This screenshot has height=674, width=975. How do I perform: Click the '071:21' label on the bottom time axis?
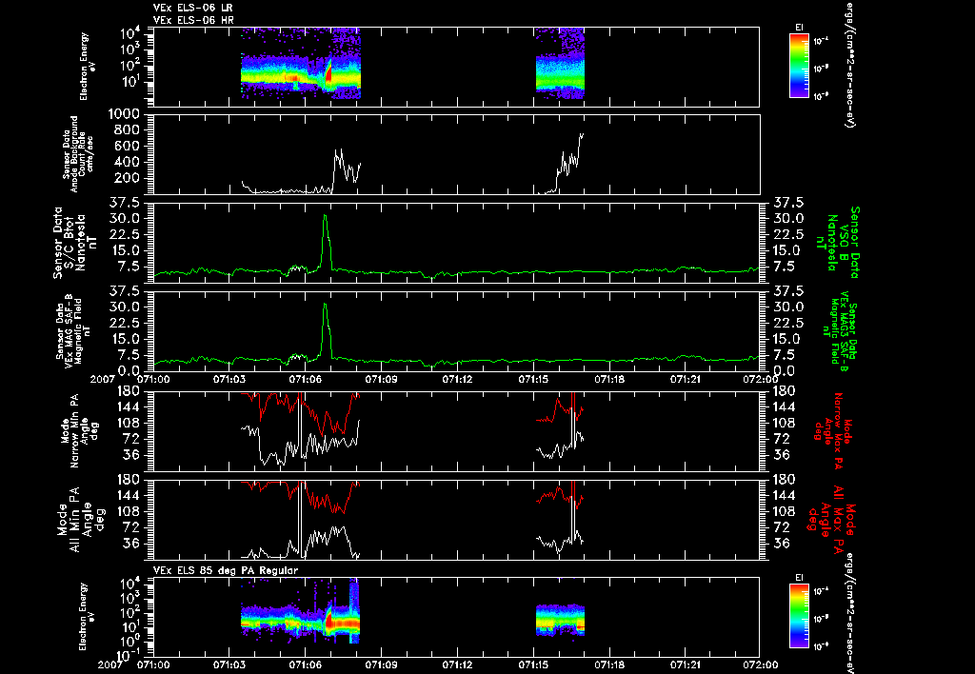tap(686, 664)
